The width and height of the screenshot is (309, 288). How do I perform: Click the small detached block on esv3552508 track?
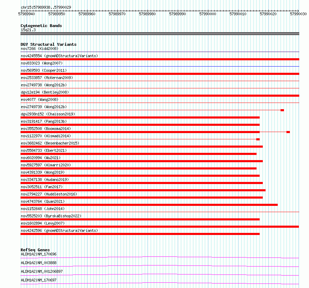coord(288,132)
